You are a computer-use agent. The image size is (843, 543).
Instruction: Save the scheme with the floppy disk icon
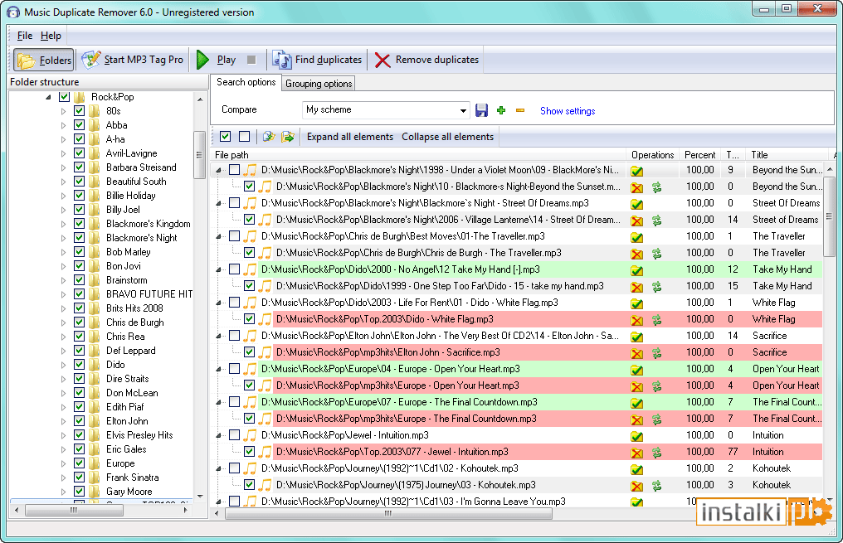[481, 110]
